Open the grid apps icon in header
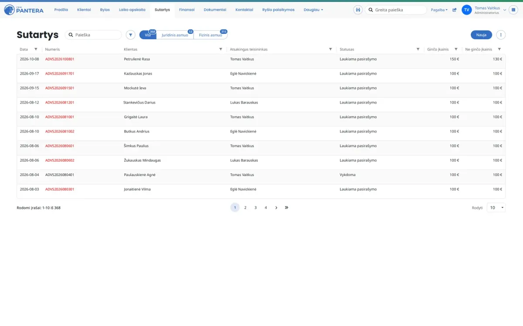The height and width of the screenshot is (326, 523). pos(513,10)
